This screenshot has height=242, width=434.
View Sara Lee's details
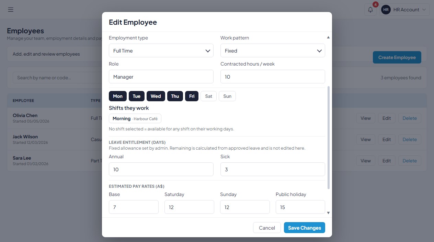pos(366,161)
